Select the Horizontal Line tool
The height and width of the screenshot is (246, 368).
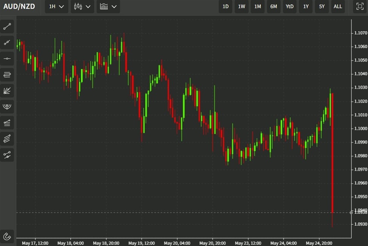tap(7, 58)
